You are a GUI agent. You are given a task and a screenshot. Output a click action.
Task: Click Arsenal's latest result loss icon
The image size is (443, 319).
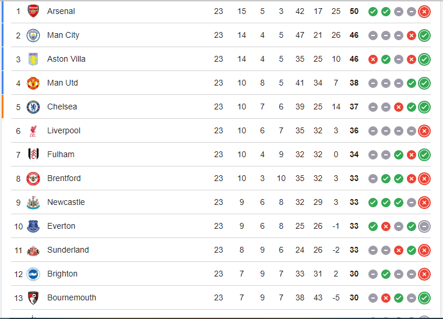[424, 12]
